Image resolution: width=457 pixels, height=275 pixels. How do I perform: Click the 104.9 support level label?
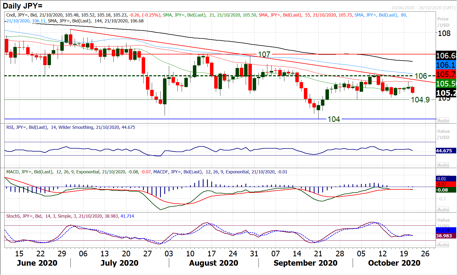tap(420, 100)
